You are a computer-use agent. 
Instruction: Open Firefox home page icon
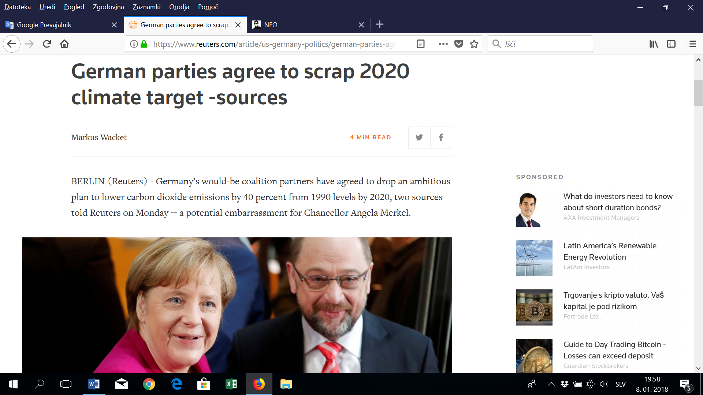coord(64,44)
